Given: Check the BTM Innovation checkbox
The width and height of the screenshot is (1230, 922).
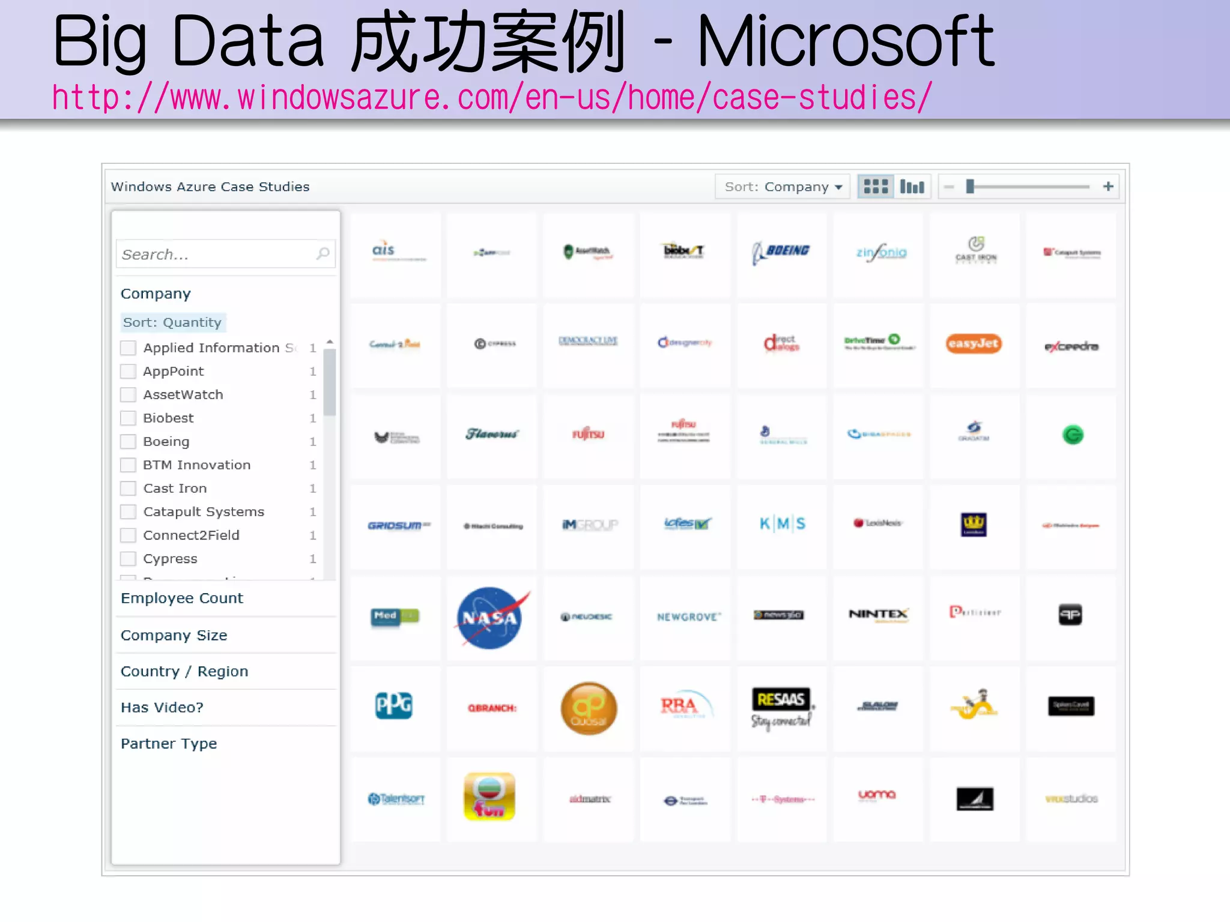Looking at the screenshot, I should [128, 465].
